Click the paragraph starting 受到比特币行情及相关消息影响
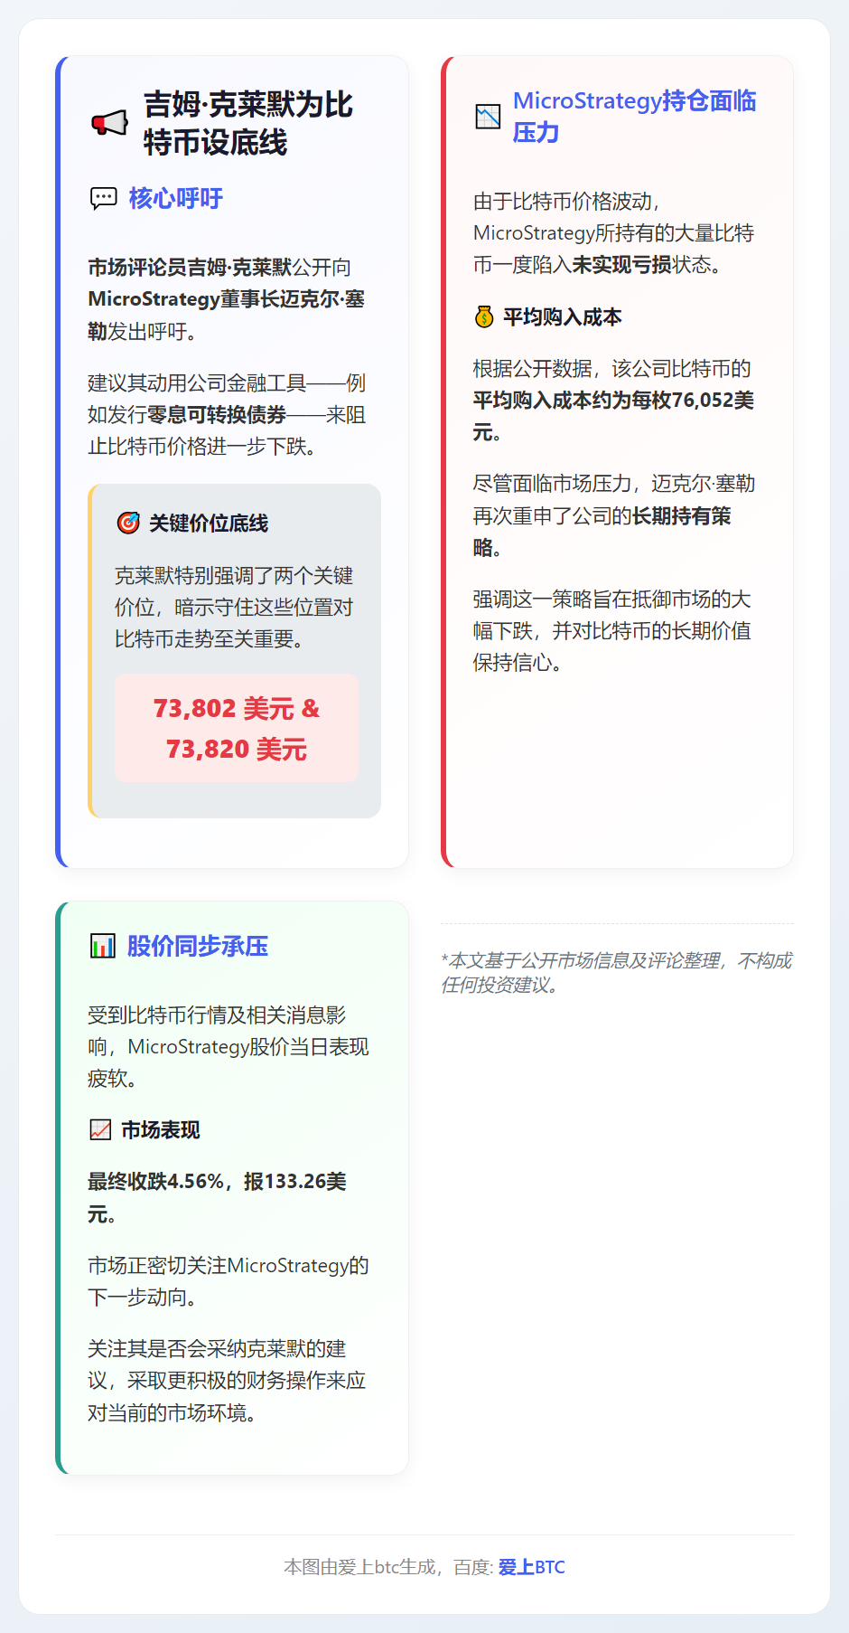The width and height of the screenshot is (849, 1633). (229, 1046)
